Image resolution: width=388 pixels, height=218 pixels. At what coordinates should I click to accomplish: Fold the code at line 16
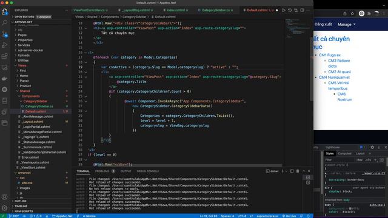[86, 53]
